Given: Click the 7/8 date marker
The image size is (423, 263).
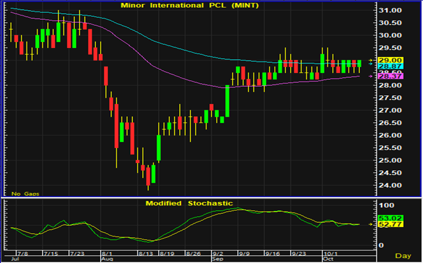Looking at the screenshot, I should 23,254.
